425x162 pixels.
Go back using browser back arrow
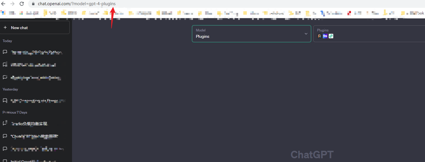point(4,4)
